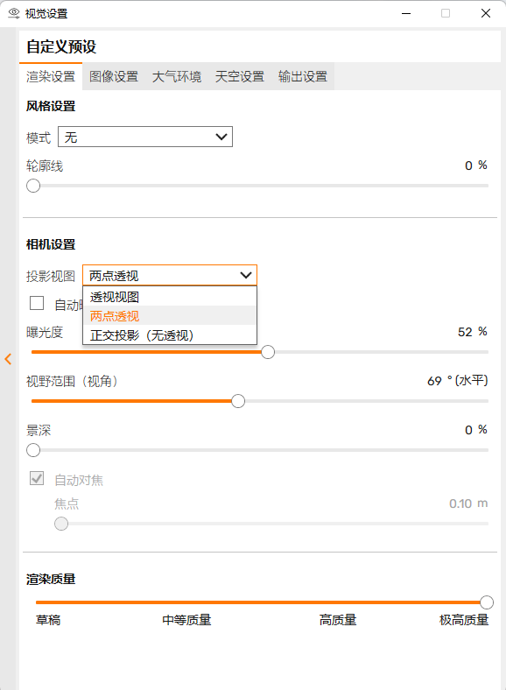Click the eye icon in title bar

point(14,13)
